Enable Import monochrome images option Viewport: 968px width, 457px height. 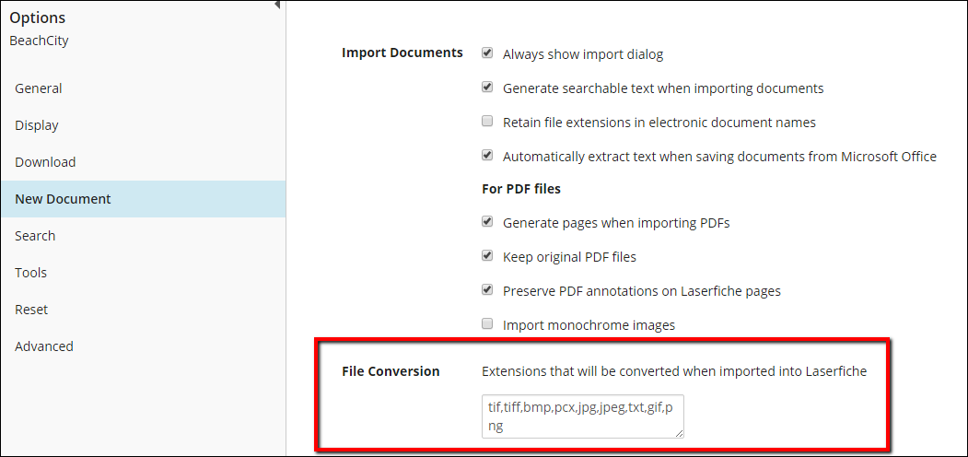tap(487, 323)
